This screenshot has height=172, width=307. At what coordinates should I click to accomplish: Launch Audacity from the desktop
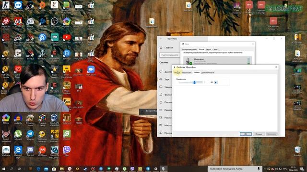tap(18, 119)
